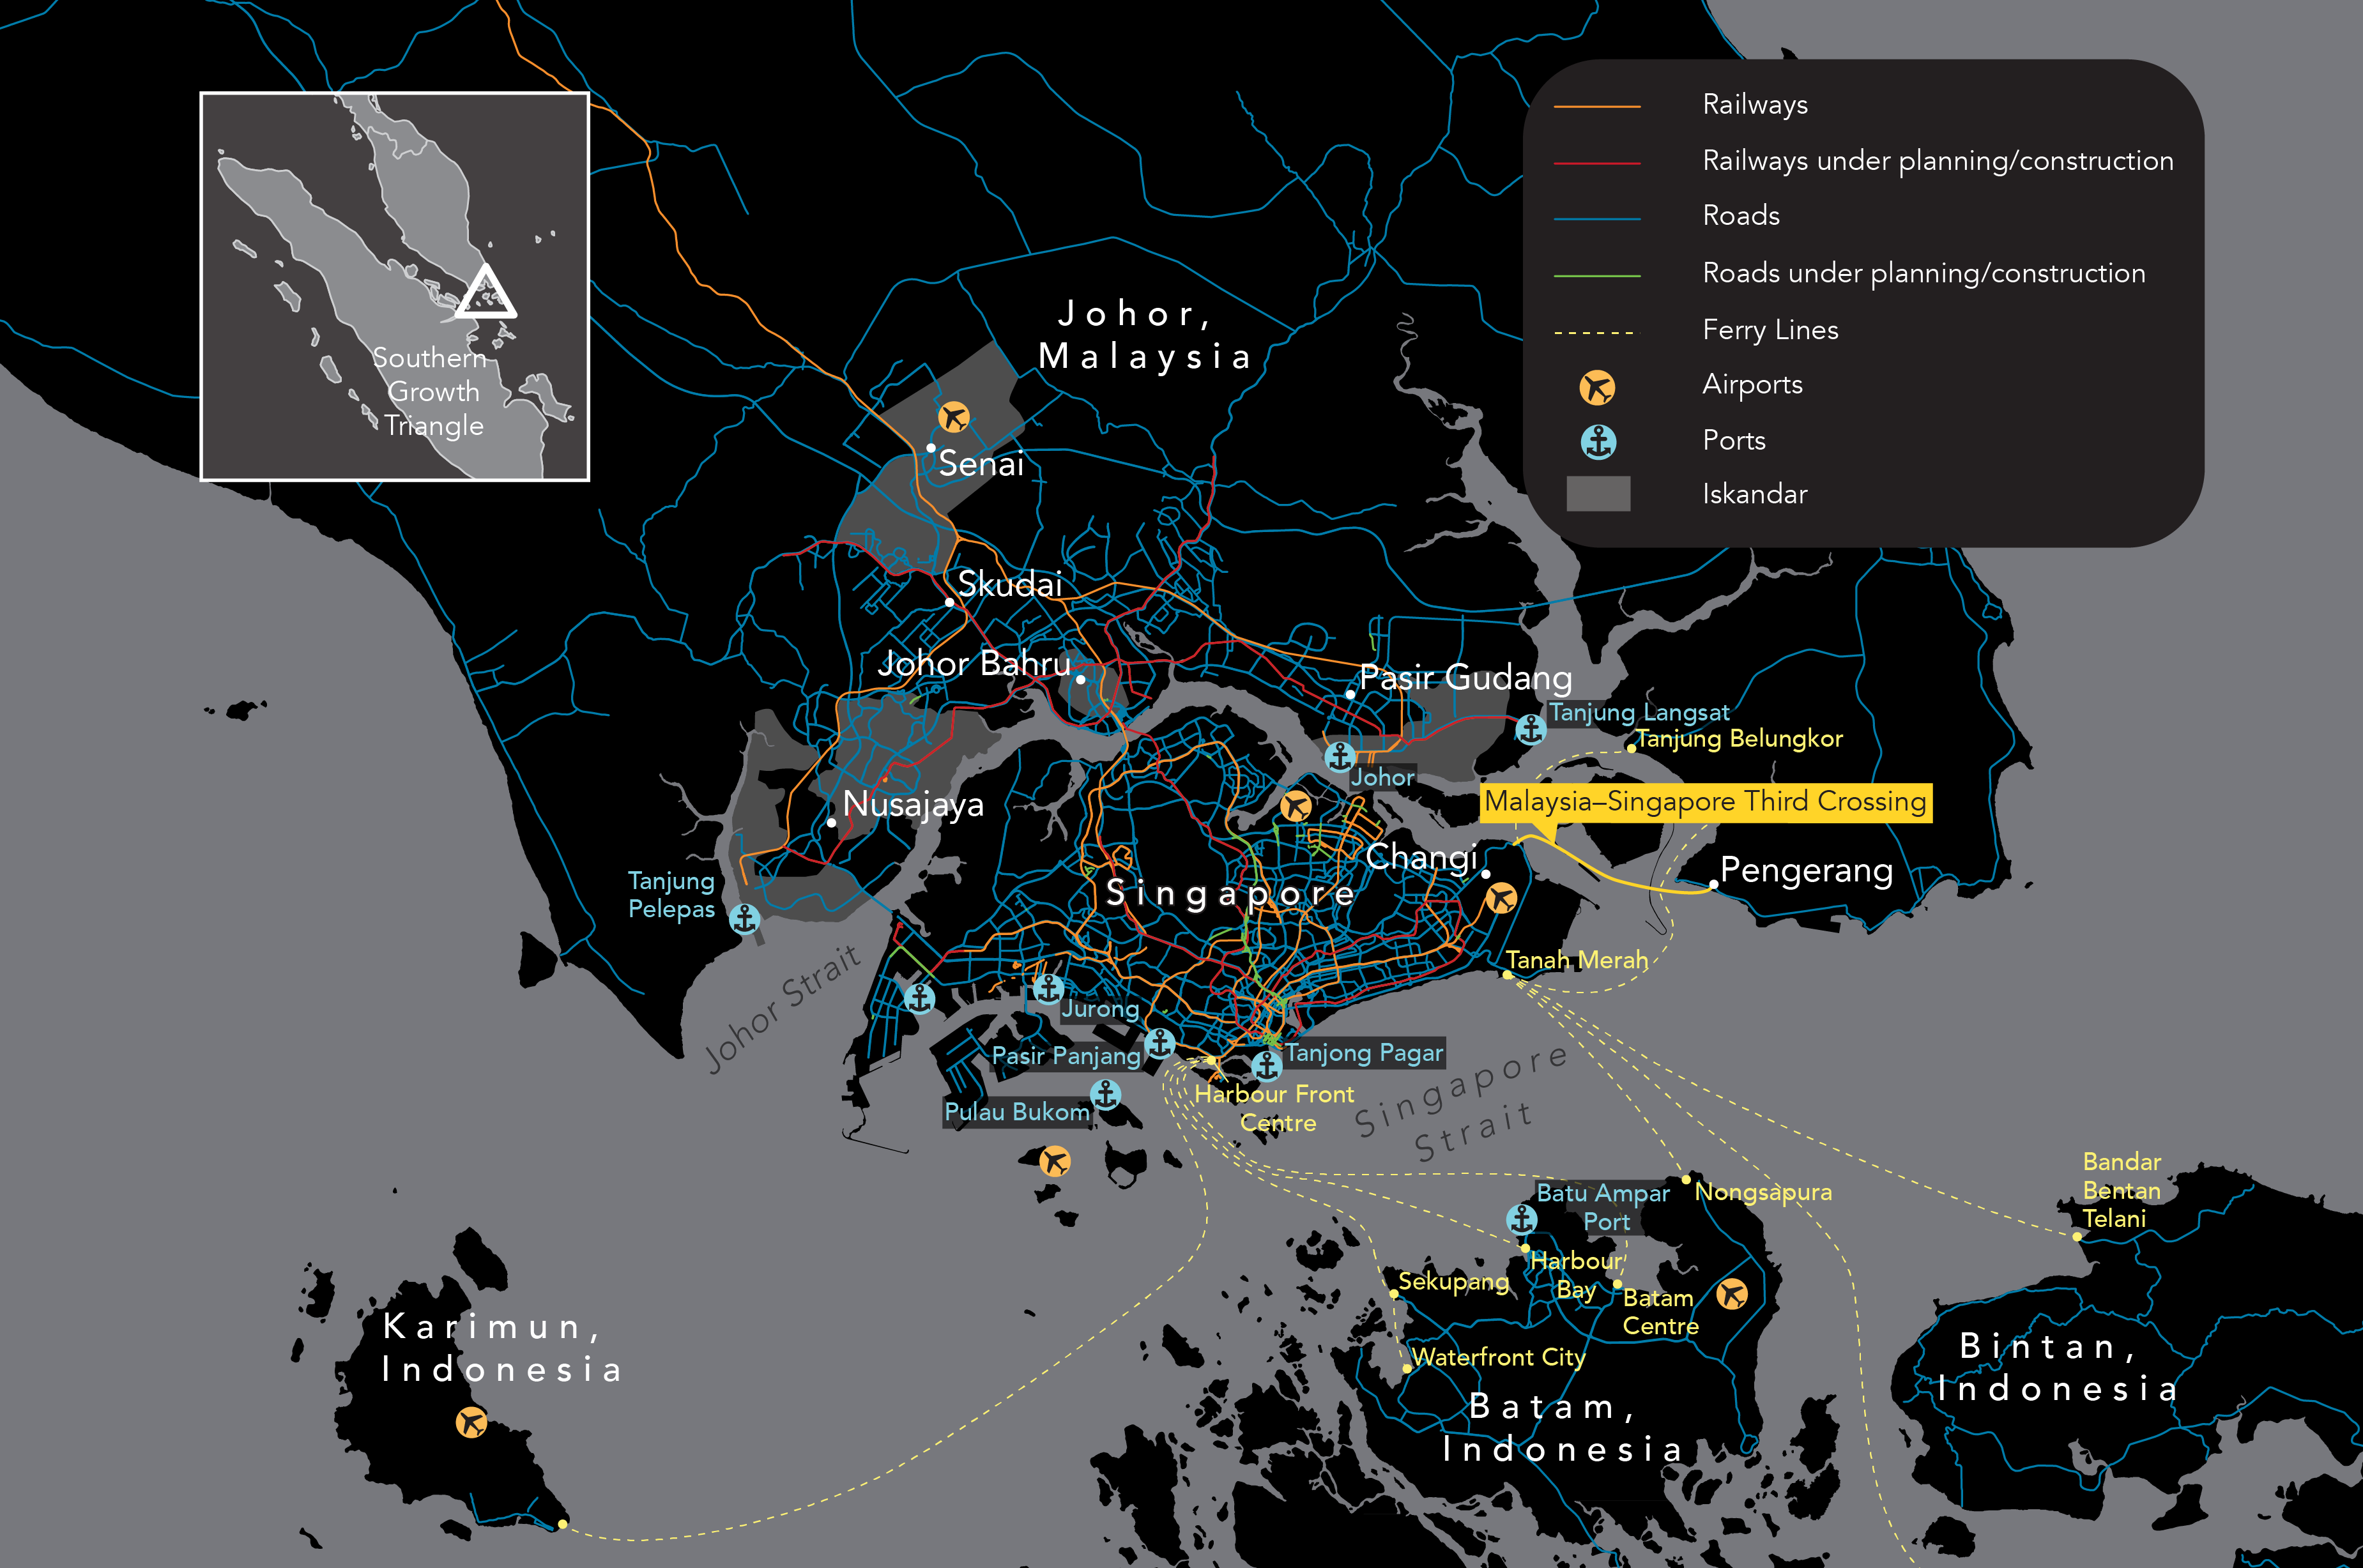This screenshot has width=2363, height=1568.
Task: Click the red planned-railways line in the legend
Action: click(x=1597, y=162)
